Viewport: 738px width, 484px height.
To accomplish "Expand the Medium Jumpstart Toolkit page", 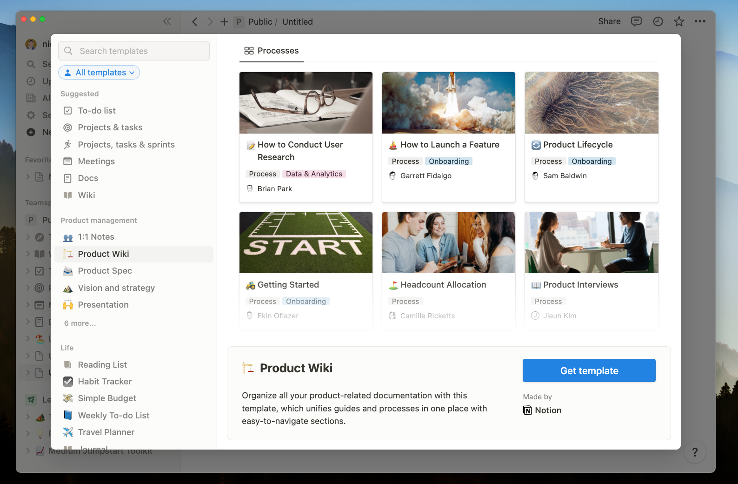I will [x=28, y=450].
